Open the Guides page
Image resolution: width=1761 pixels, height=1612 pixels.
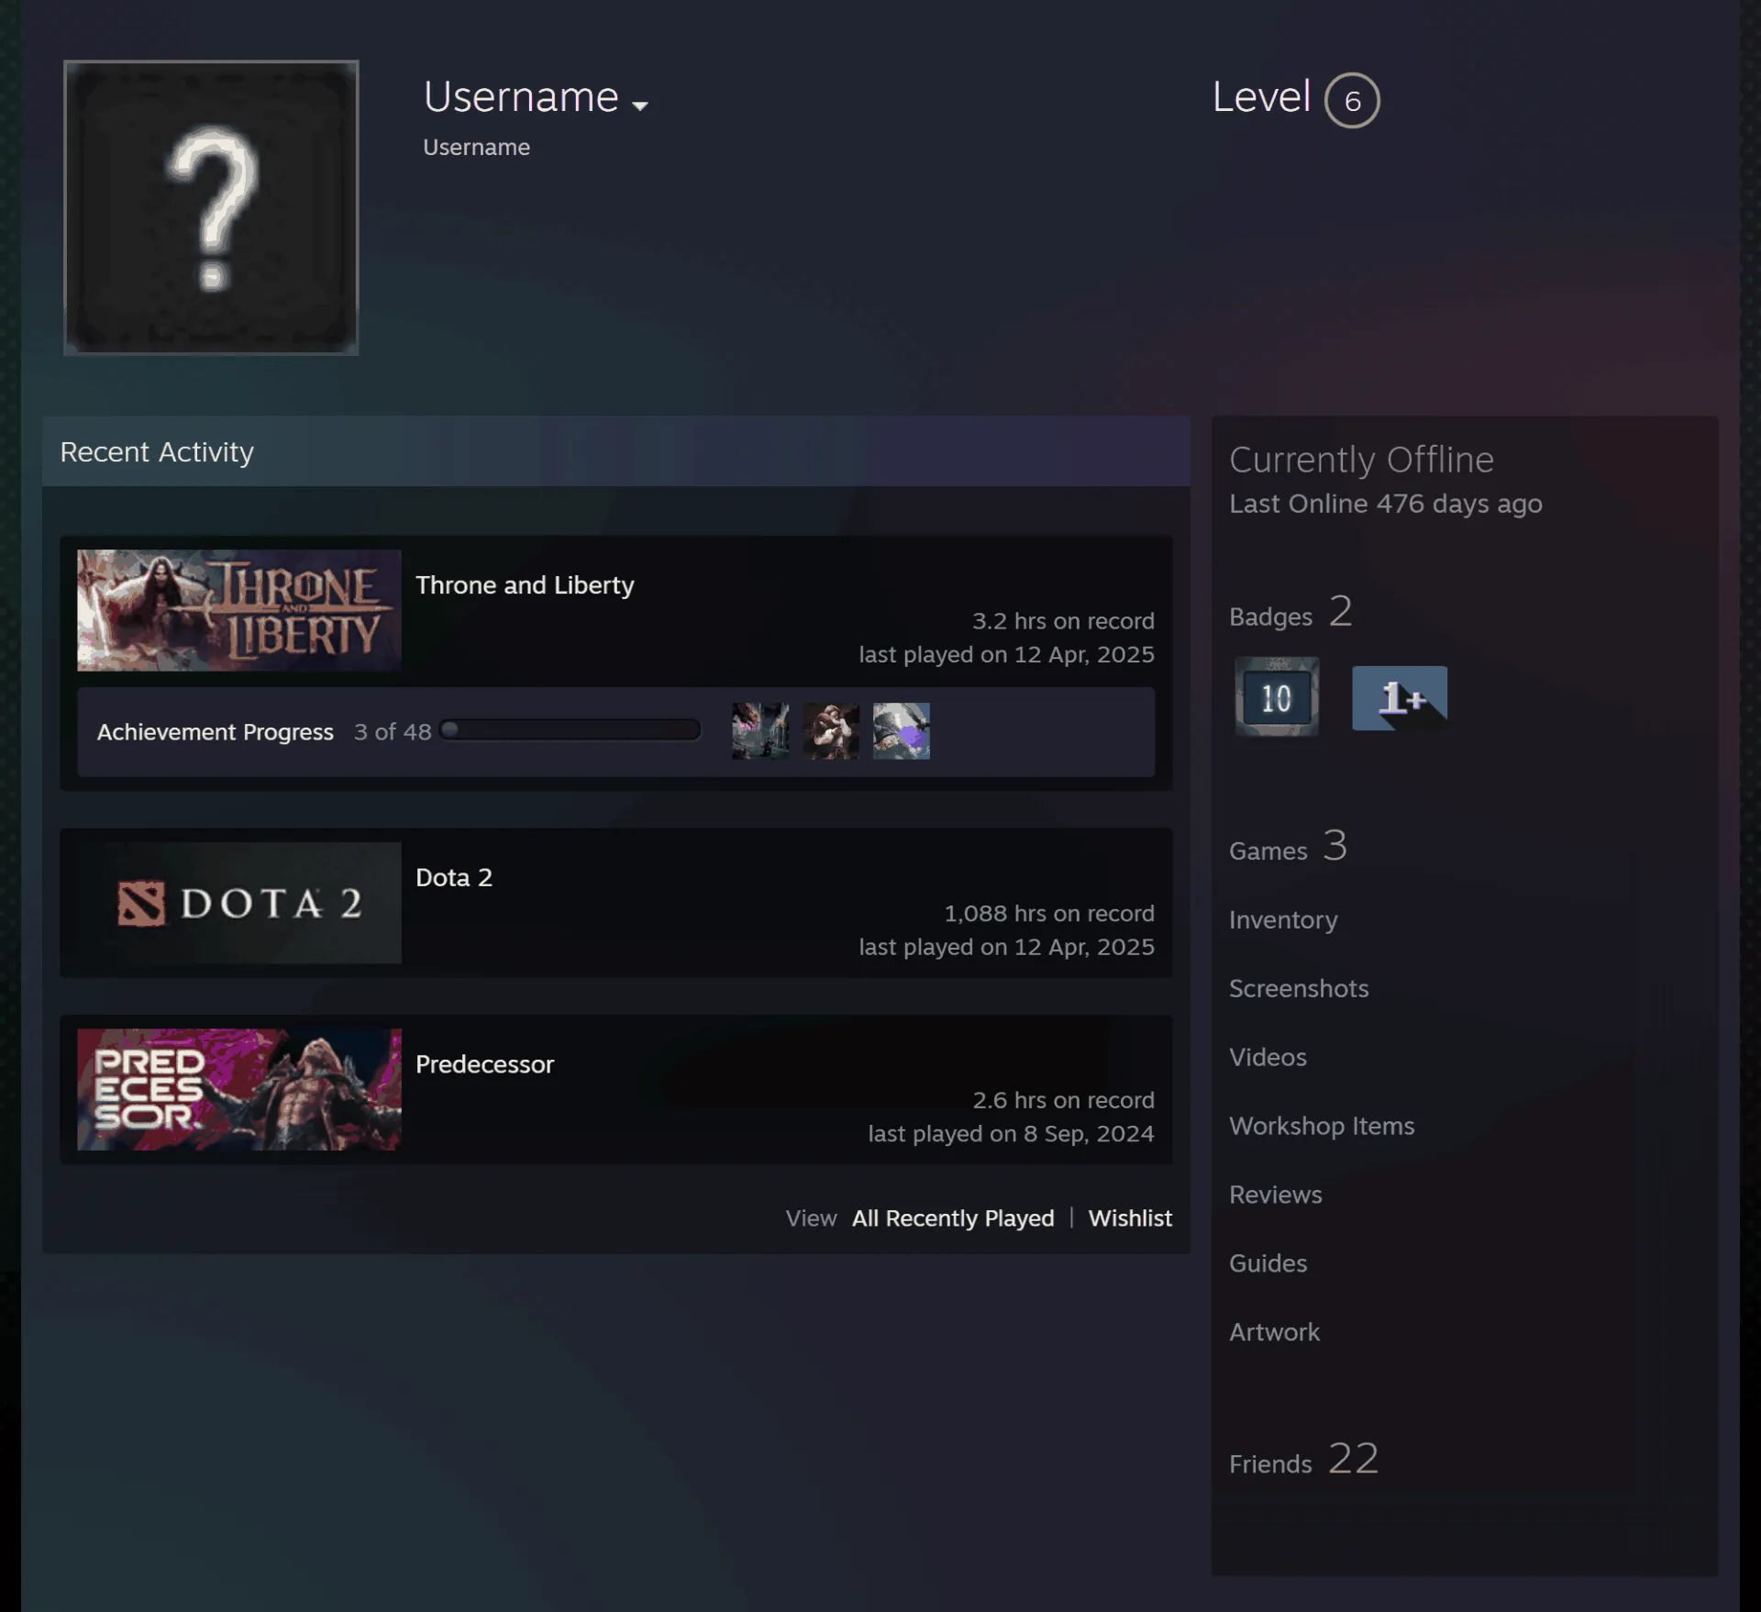tap(1268, 1263)
